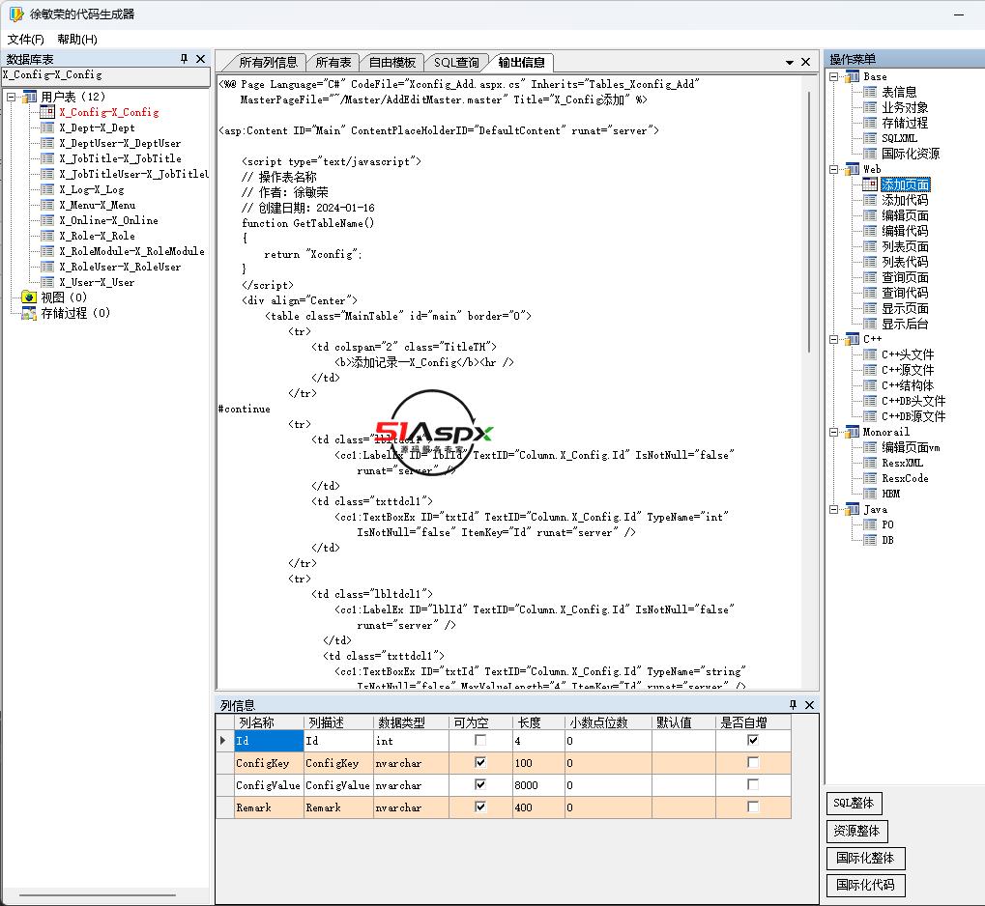Close the 列信息 panel
Screen dimensions: 985x906
point(809,704)
